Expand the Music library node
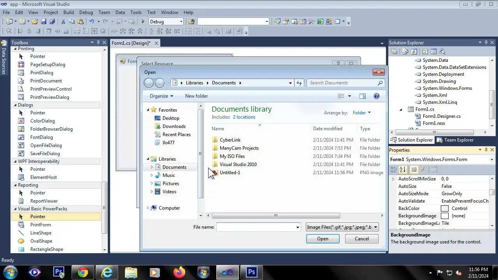The image size is (498, 280). (152, 175)
